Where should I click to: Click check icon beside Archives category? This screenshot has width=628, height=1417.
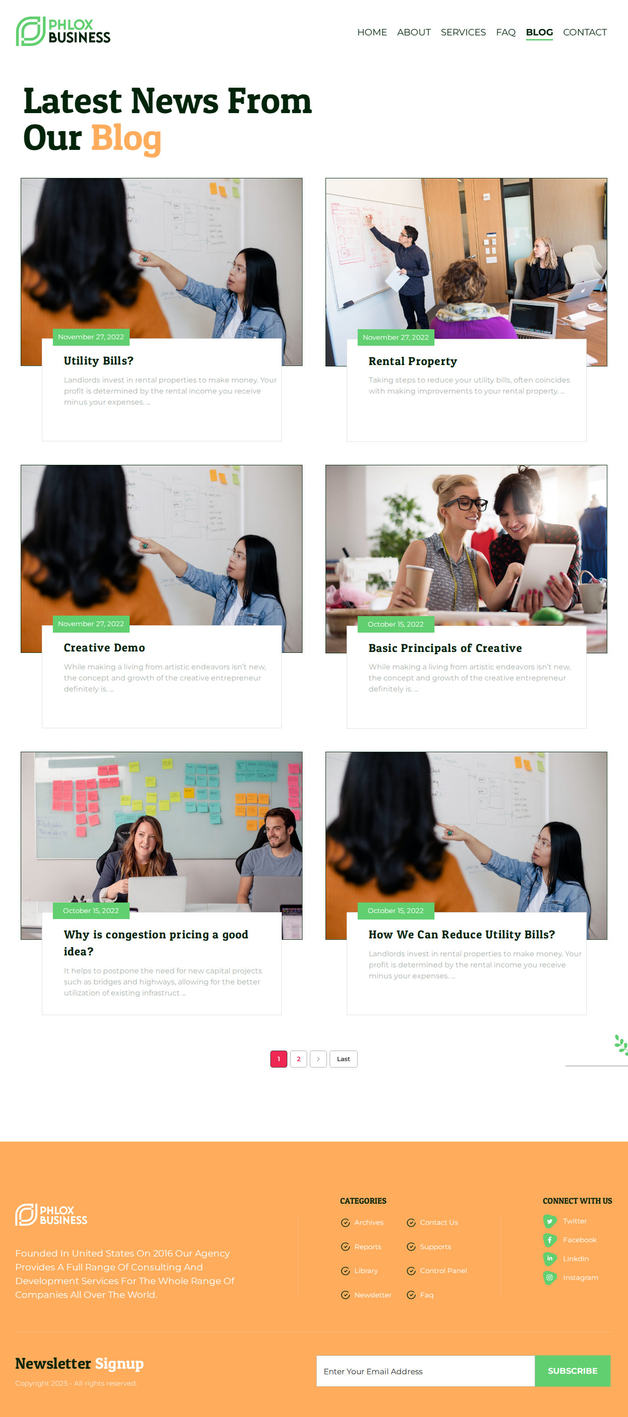point(345,1223)
